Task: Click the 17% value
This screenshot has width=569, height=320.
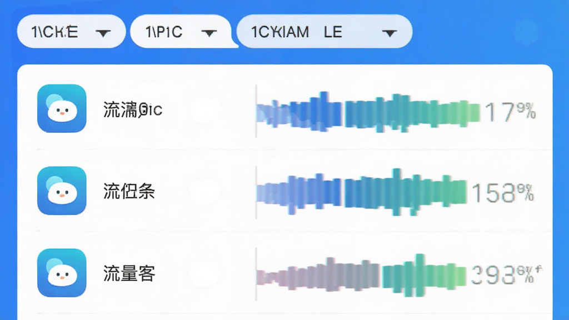Action: (x=511, y=112)
